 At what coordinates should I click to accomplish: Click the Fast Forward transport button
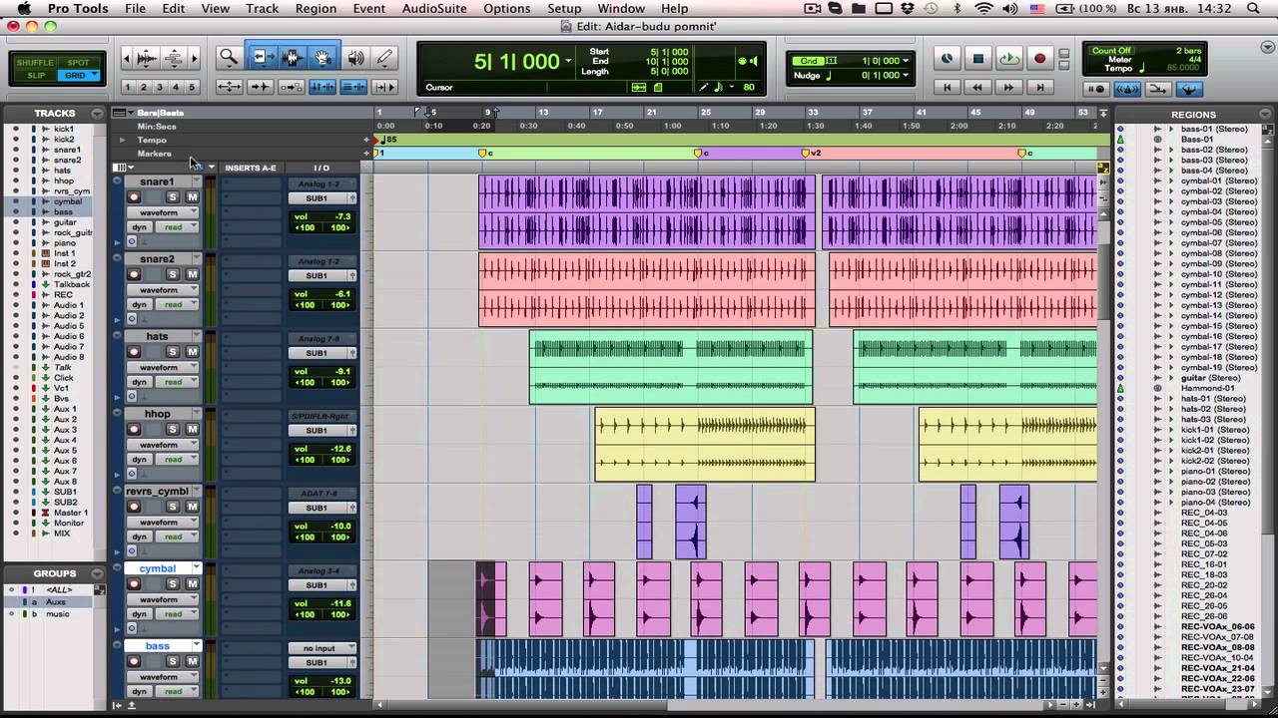1008,88
